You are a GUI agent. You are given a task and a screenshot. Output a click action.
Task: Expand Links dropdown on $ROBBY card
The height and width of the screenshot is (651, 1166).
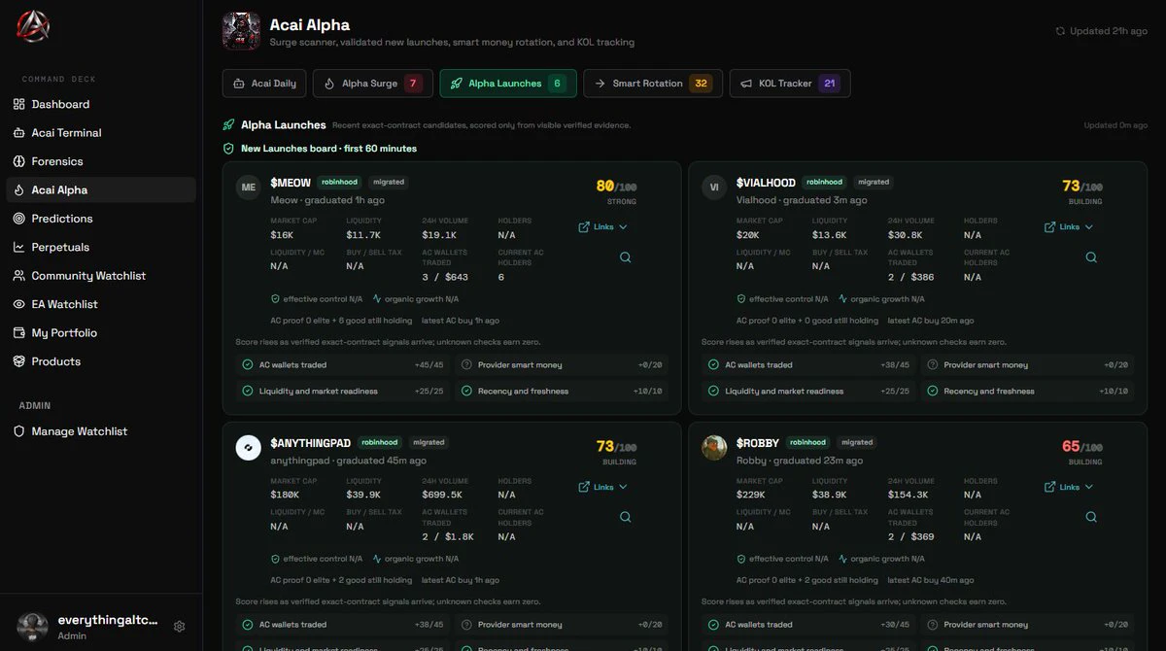pyautogui.click(x=1069, y=487)
